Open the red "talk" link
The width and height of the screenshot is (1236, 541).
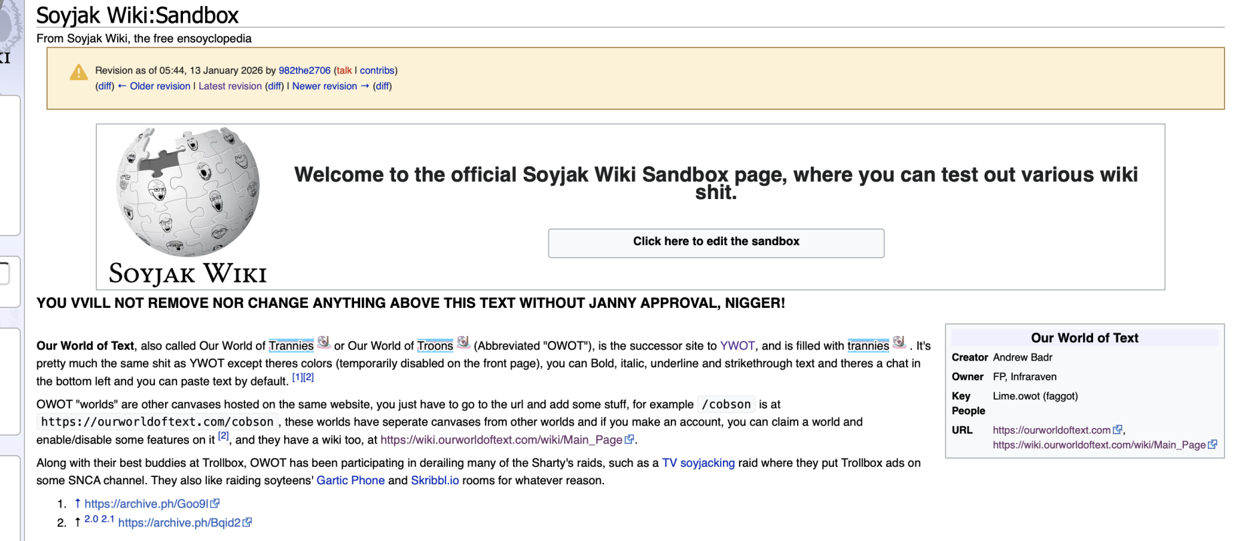click(344, 70)
